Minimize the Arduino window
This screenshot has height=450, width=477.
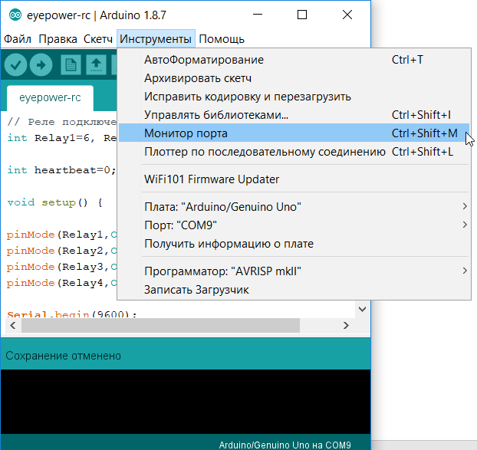point(258,15)
